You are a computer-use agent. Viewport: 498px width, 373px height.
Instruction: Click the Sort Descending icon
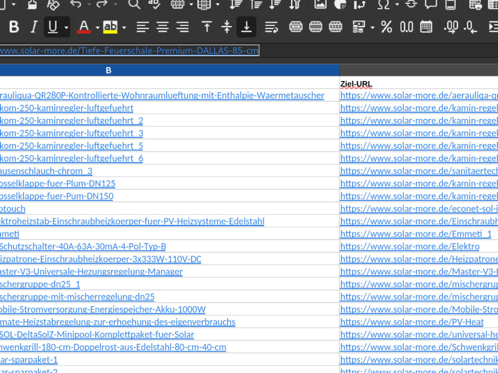tap(275, 4)
